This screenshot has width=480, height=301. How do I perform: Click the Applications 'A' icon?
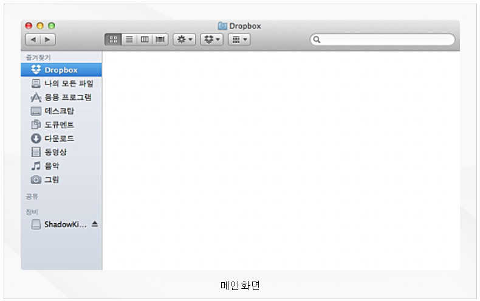point(36,97)
